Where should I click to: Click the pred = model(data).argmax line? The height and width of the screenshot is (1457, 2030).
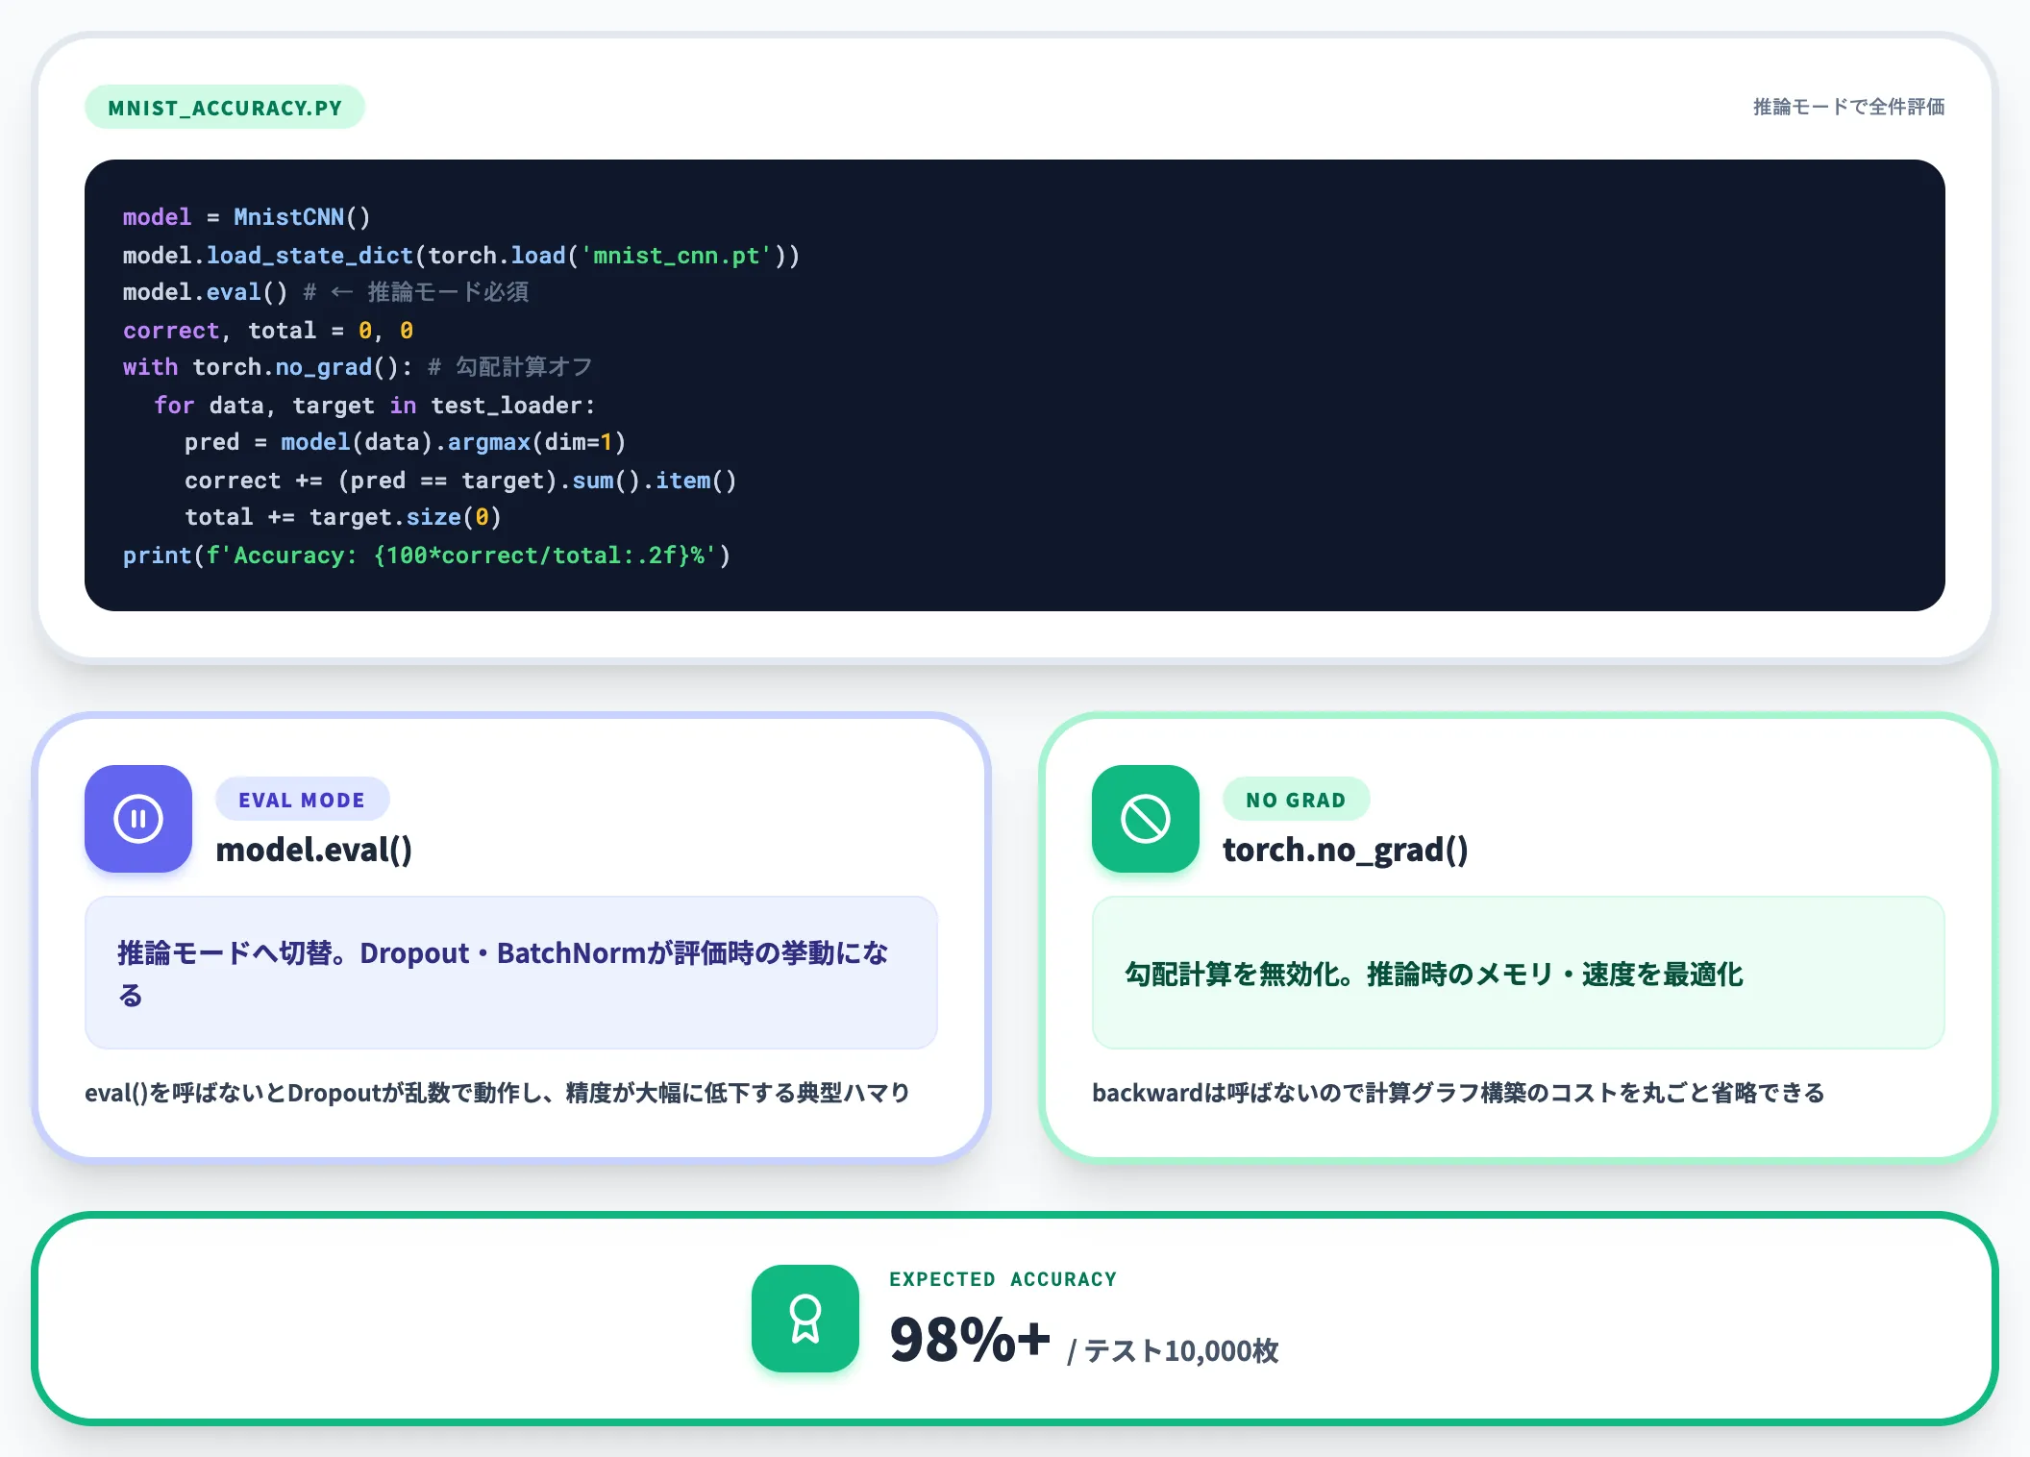pyautogui.click(x=406, y=442)
